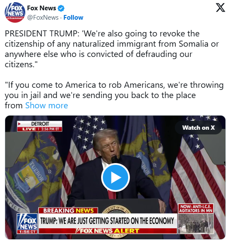Click the economy headline chyron
The height and width of the screenshot is (241, 231).
(108, 221)
